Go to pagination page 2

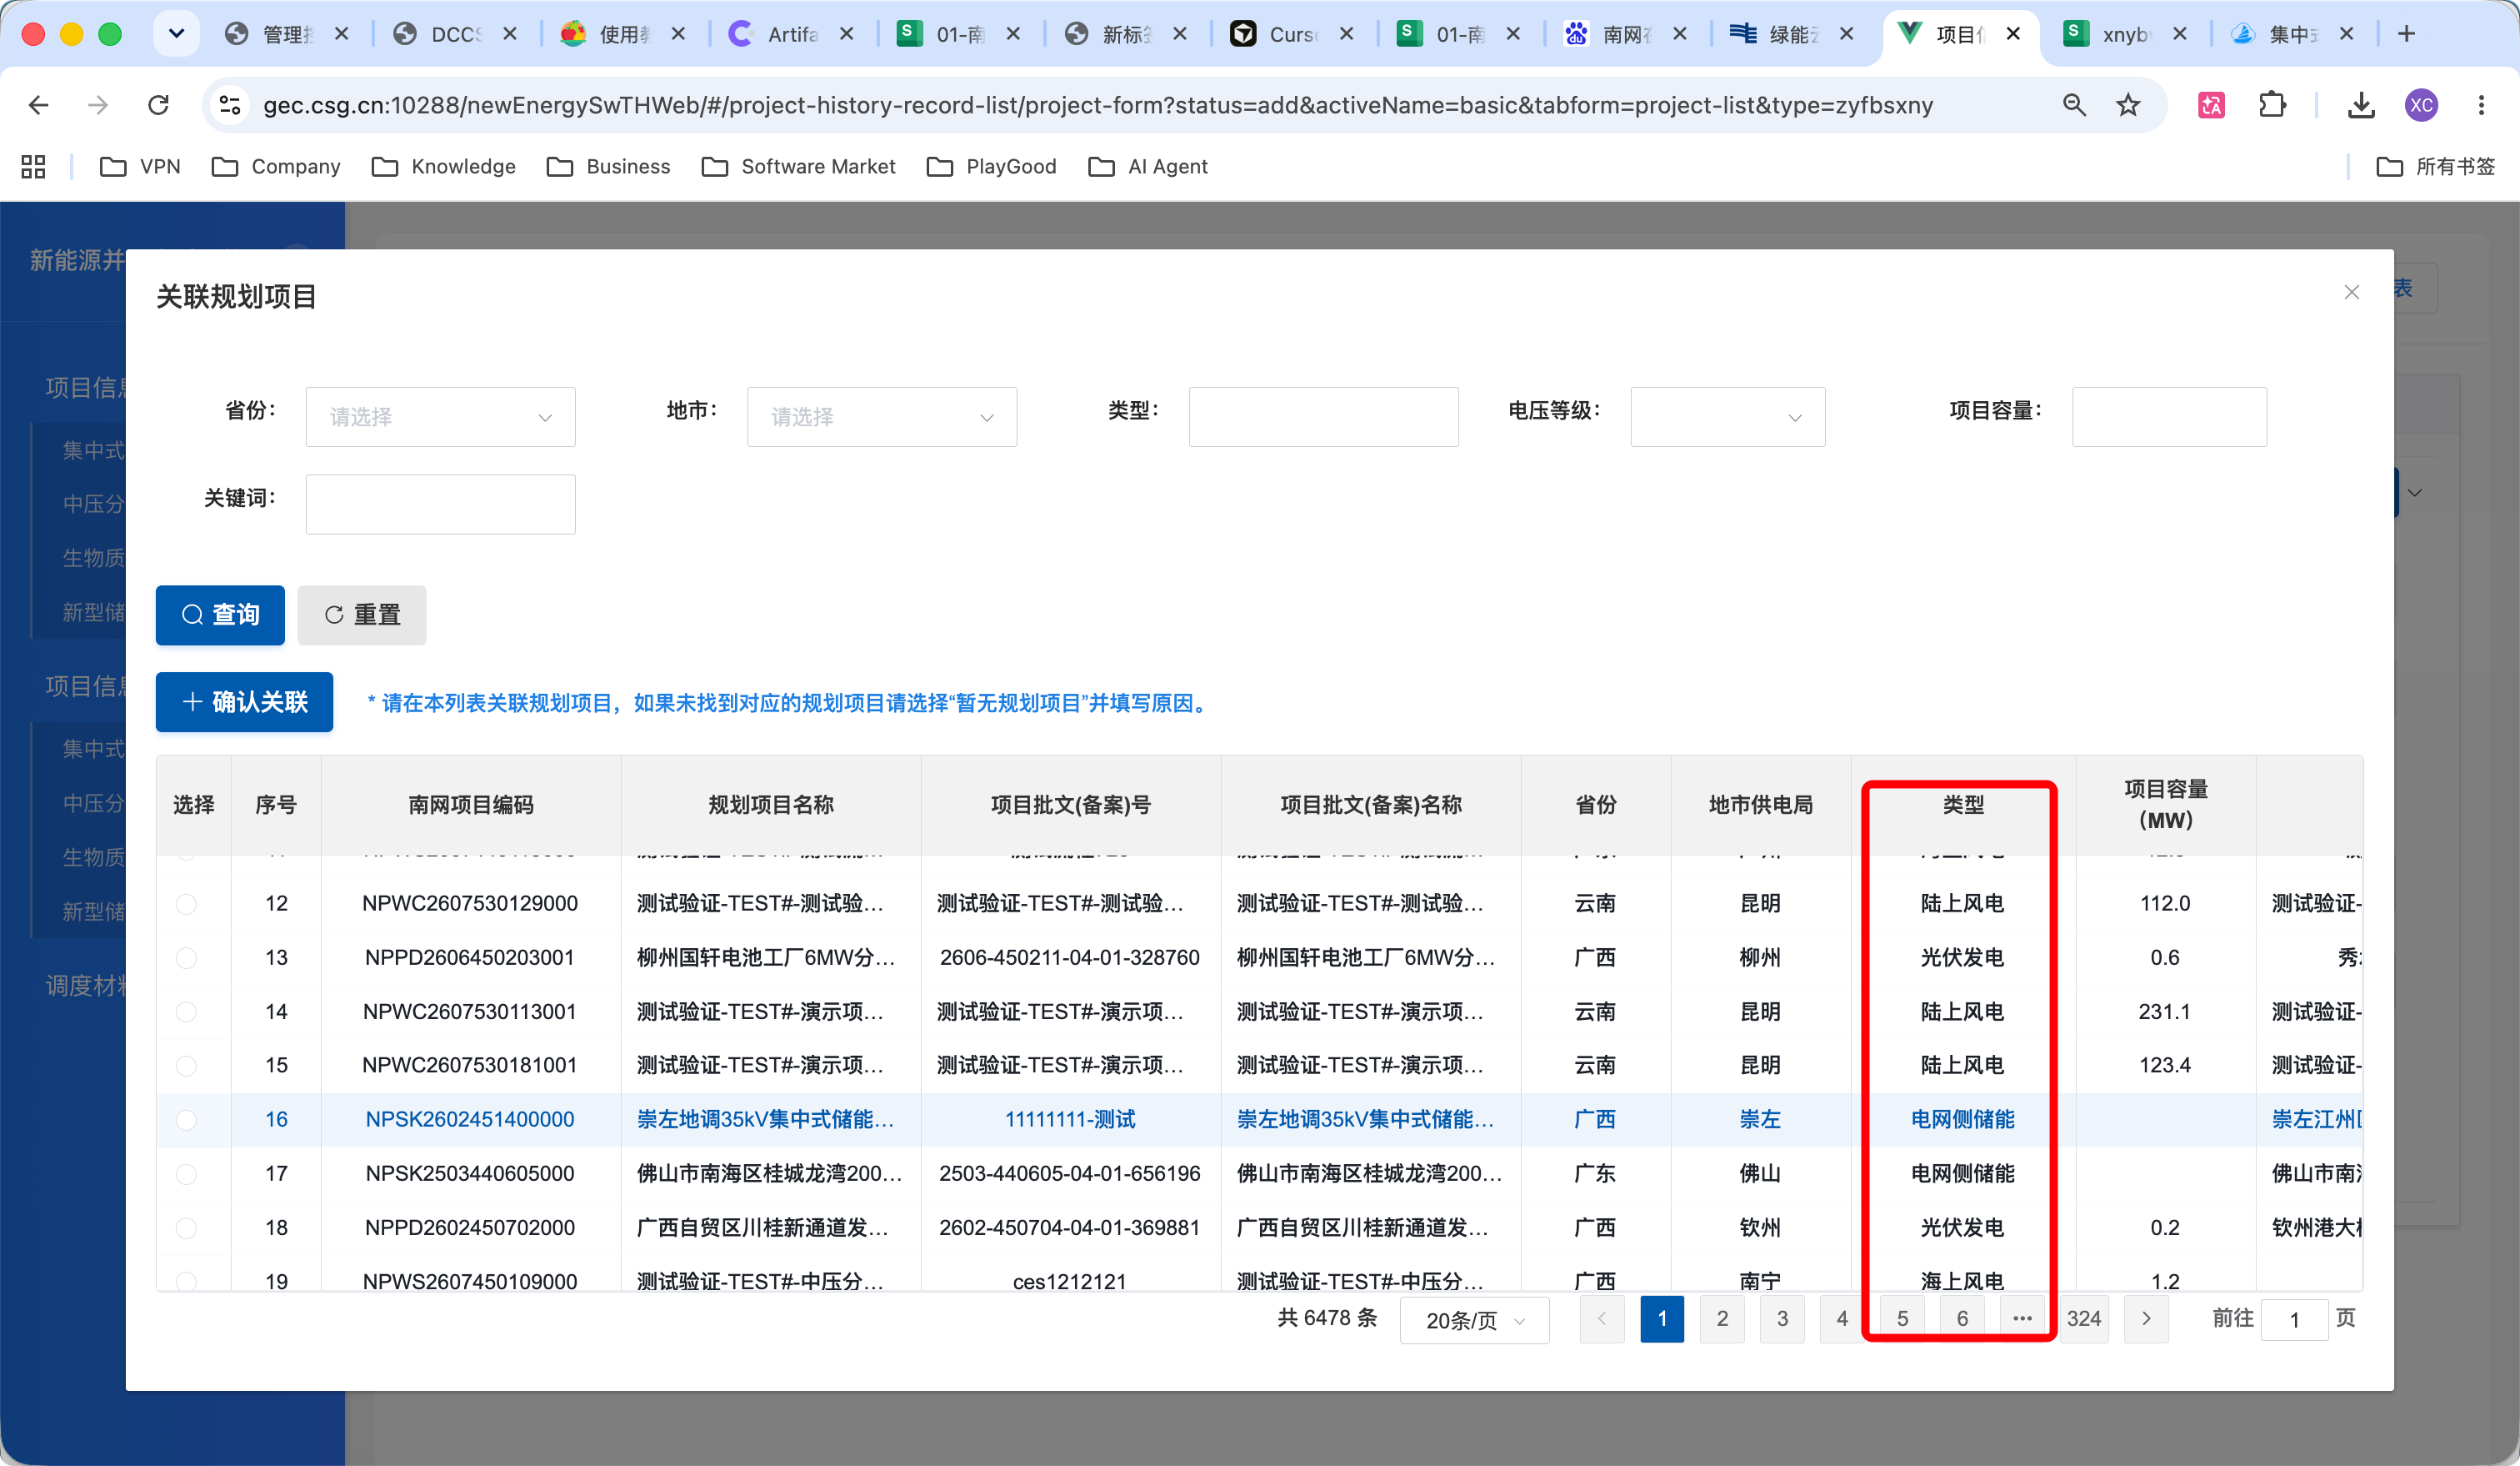coord(1722,1319)
